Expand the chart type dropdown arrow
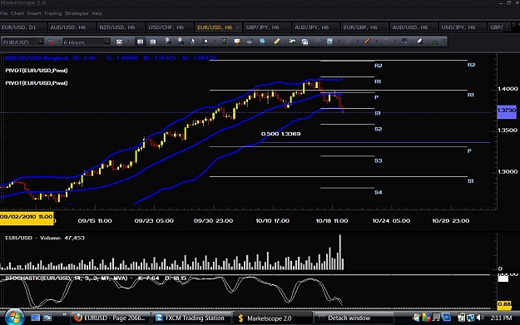The image size is (520, 325). pyautogui.click(x=128, y=42)
